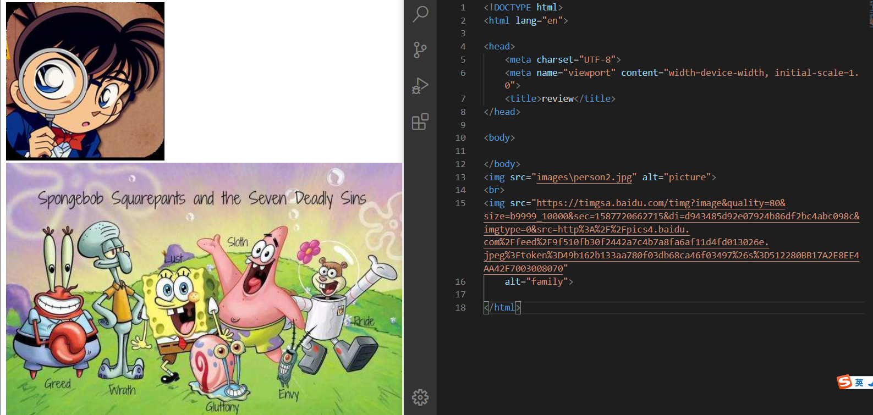Open the Source Control view

point(420,50)
